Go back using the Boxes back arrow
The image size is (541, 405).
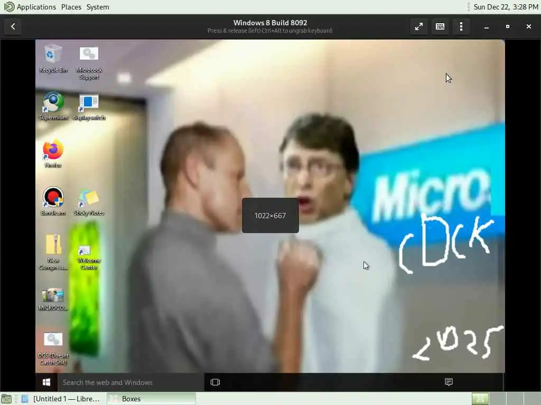tap(13, 26)
